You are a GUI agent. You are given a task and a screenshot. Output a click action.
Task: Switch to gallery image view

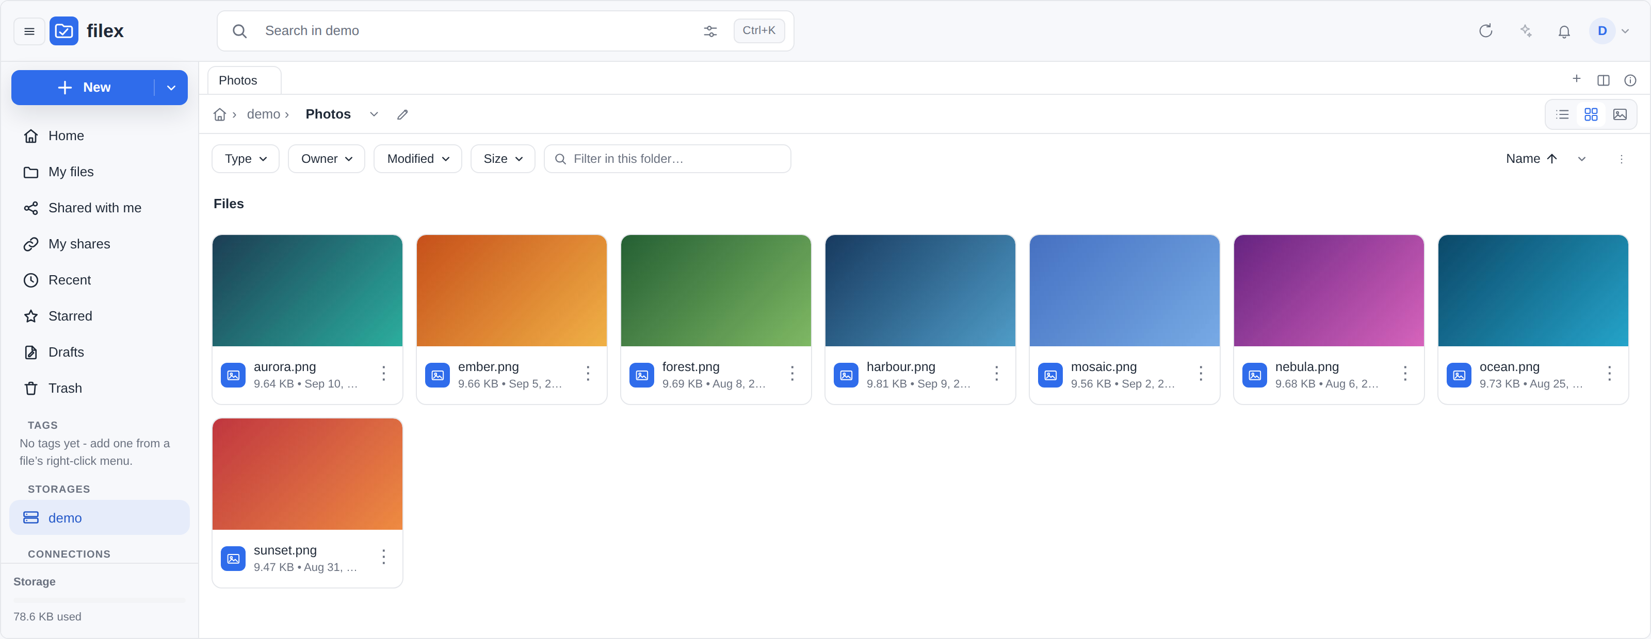[1620, 114]
